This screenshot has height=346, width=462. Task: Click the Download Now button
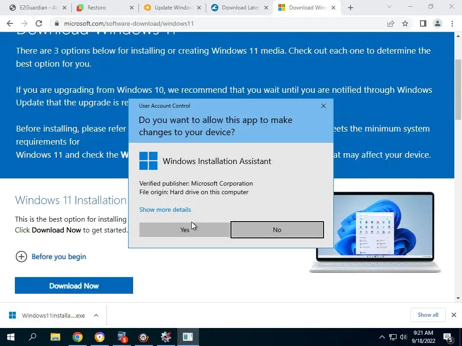(74, 285)
